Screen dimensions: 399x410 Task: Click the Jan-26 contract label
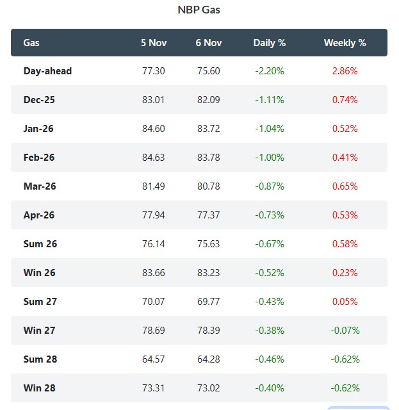(x=38, y=129)
